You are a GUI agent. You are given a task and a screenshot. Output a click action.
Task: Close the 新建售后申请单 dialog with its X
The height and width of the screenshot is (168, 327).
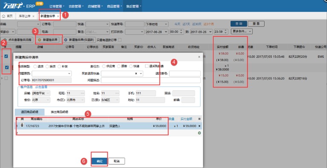click(199, 57)
